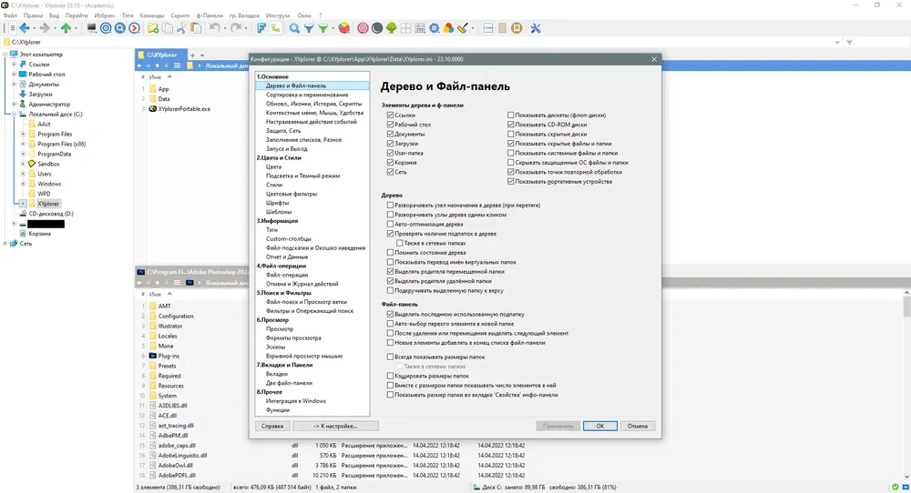Screen dimensions: 911x493
Task: Enable 'Показывать скрытые диски' checkbox
Action: (x=511, y=135)
